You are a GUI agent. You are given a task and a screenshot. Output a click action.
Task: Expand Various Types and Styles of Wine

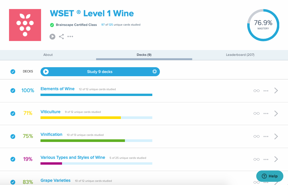(276, 159)
